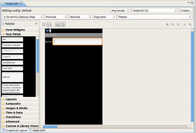This screenshot has height=133, width=196.
Task: Select the 'Address' text field widget
Action: coord(12,77)
